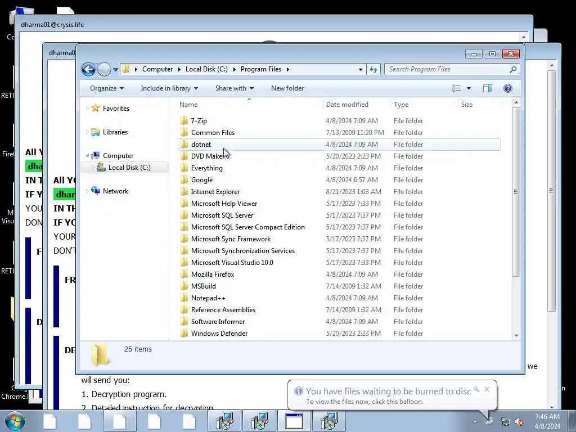Open the Windows Start menu
Image resolution: width=576 pixels, height=432 pixels.
pyautogui.click(x=15, y=421)
